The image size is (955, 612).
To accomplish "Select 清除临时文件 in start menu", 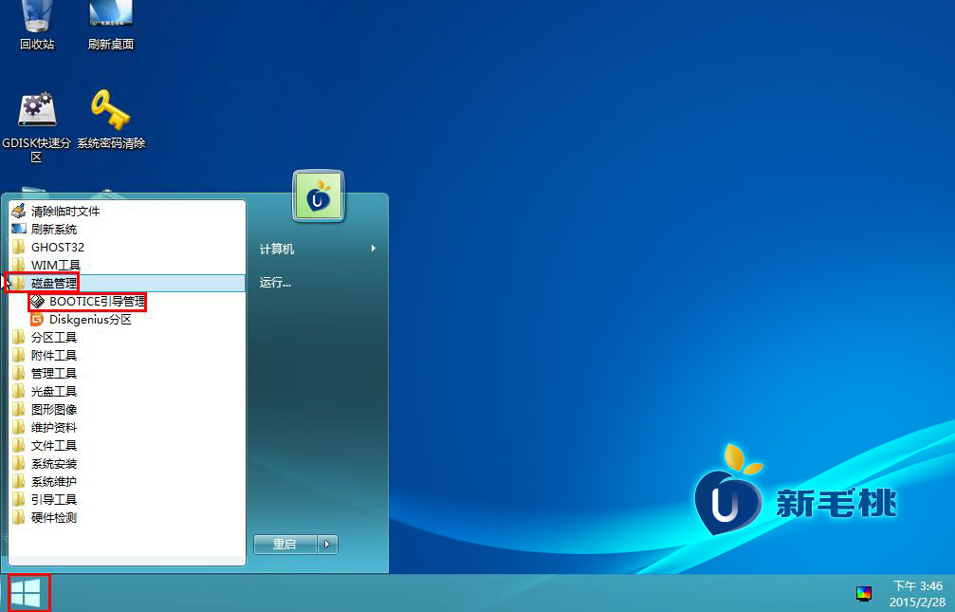I will pos(127,211).
